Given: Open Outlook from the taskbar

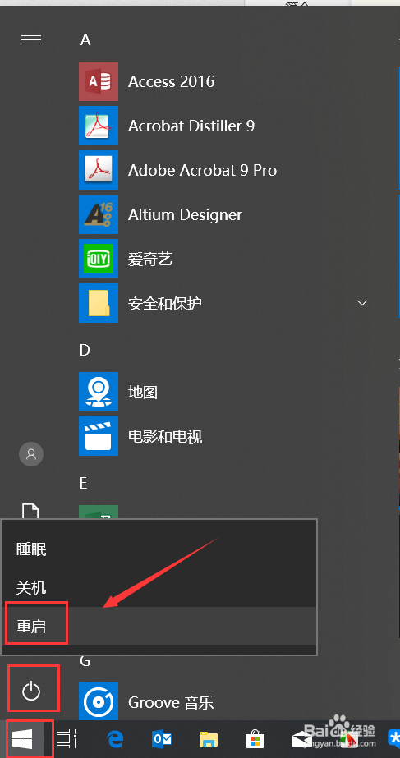Looking at the screenshot, I should pyautogui.click(x=162, y=738).
